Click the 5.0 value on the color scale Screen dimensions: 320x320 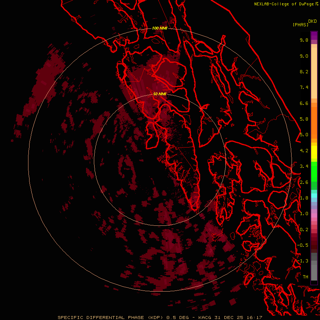(304, 135)
